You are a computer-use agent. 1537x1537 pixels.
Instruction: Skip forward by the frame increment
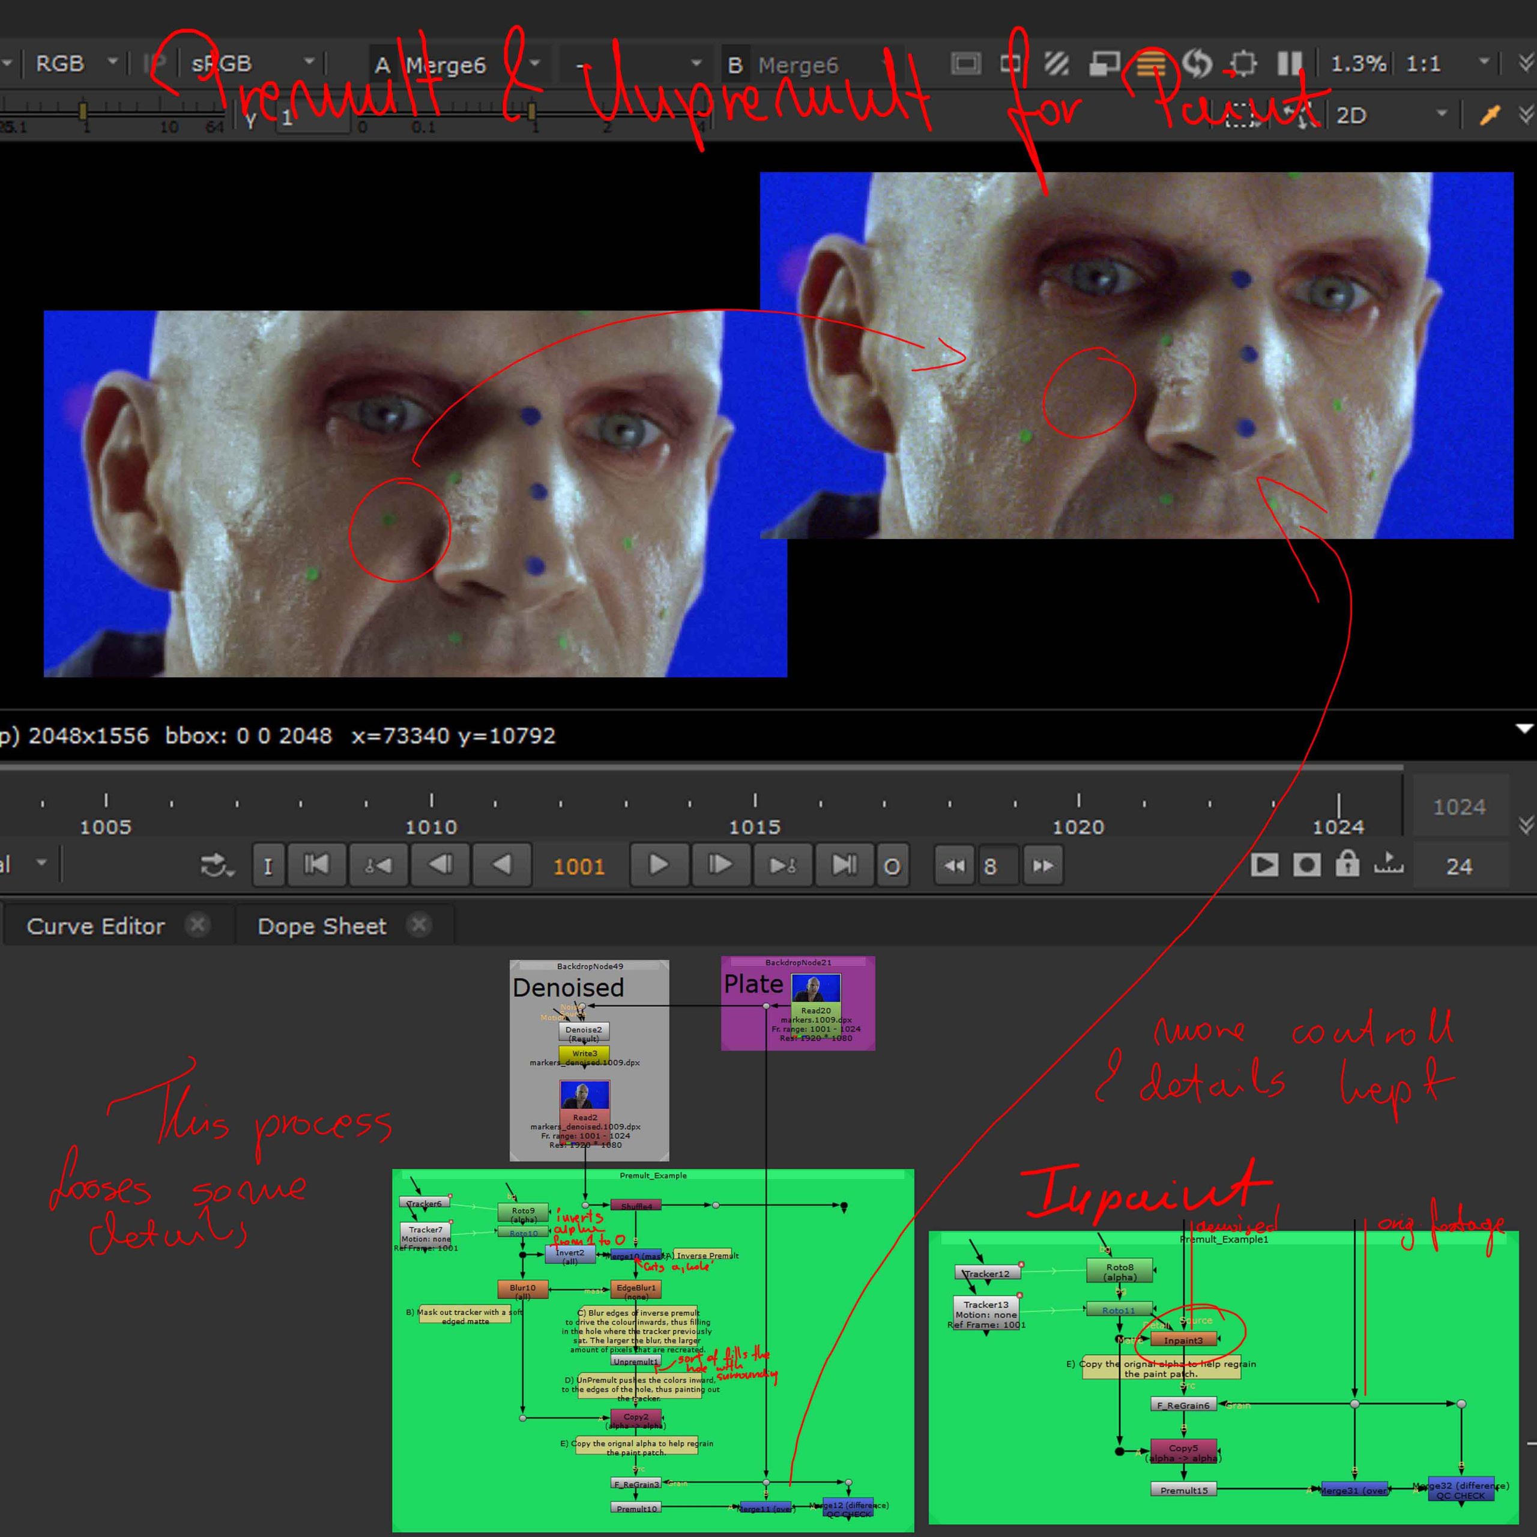click(x=1043, y=866)
